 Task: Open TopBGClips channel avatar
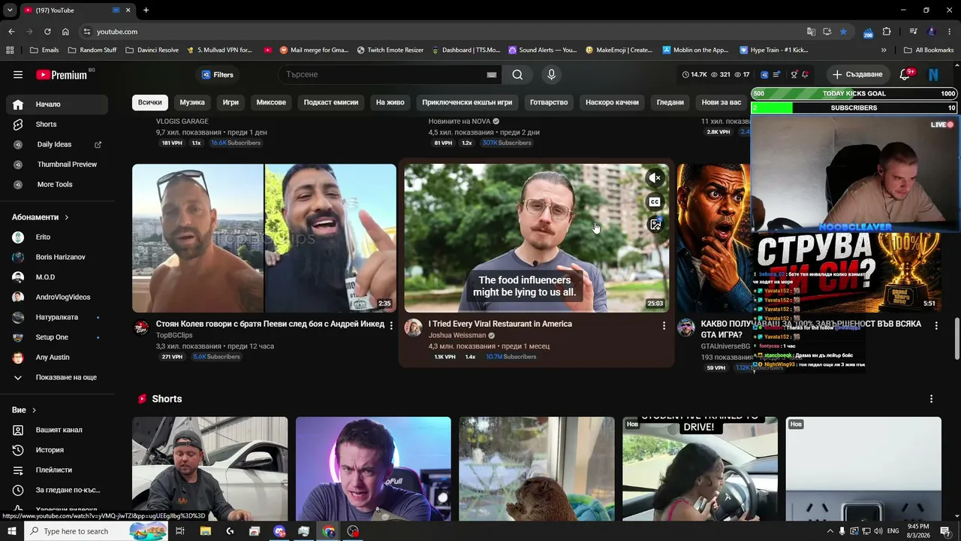tap(141, 327)
